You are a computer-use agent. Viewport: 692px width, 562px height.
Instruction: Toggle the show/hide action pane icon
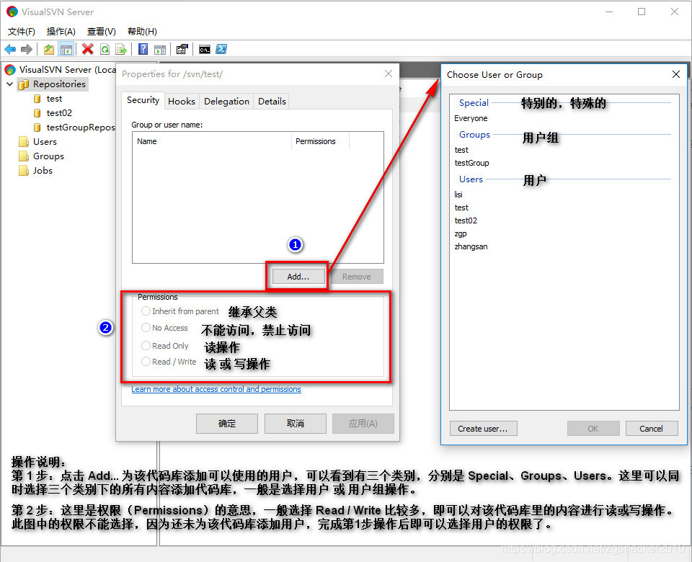[160, 50]
